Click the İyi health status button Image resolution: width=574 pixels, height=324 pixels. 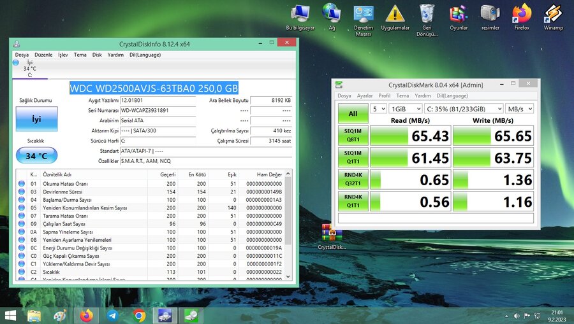36,119
